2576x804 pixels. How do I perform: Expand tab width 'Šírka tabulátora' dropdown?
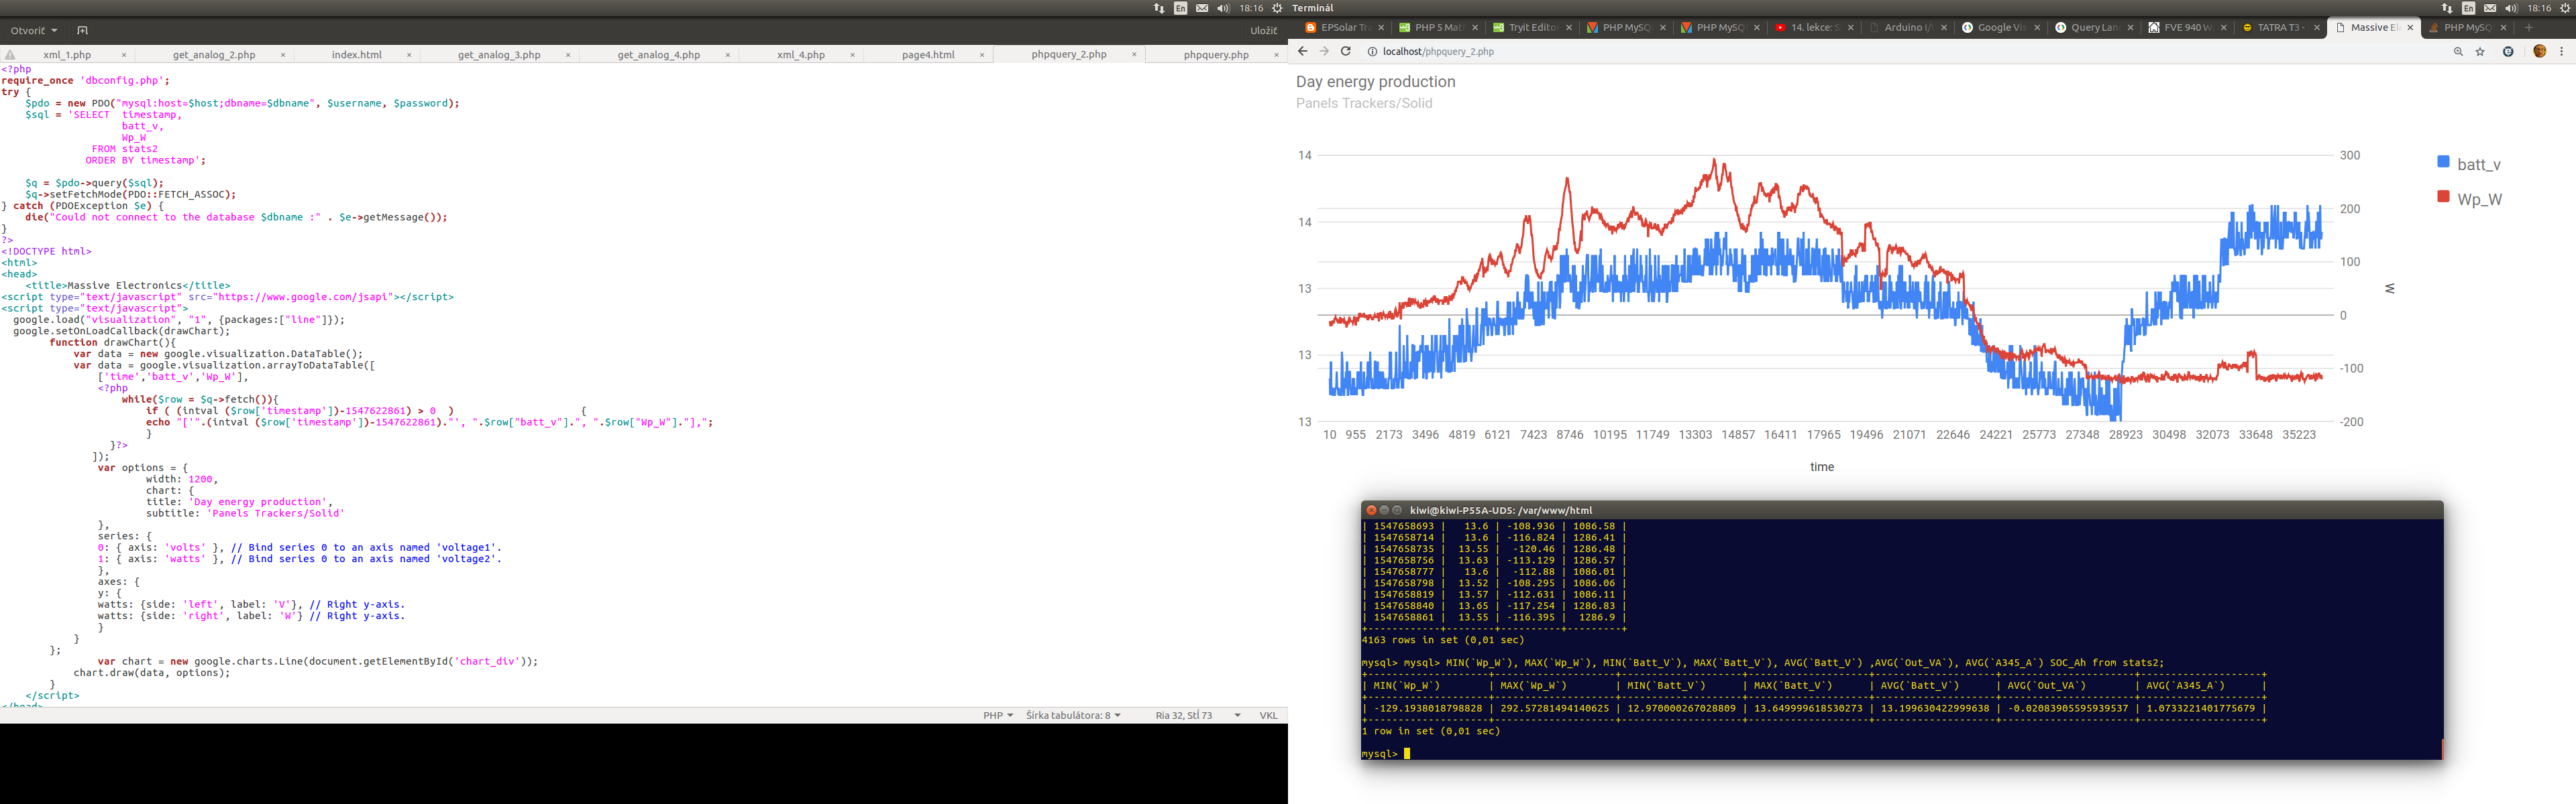[1073, 715]
